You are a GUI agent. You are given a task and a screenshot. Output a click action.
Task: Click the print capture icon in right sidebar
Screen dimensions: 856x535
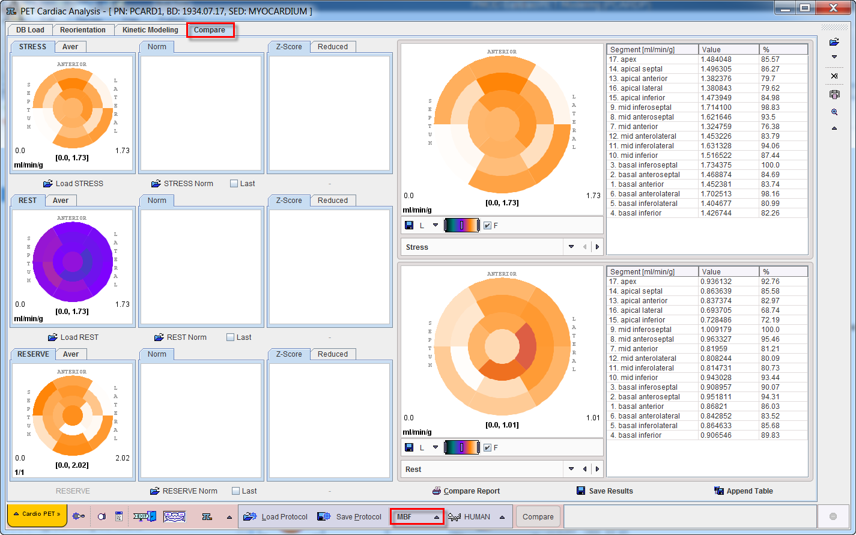[x=834, y=94]
